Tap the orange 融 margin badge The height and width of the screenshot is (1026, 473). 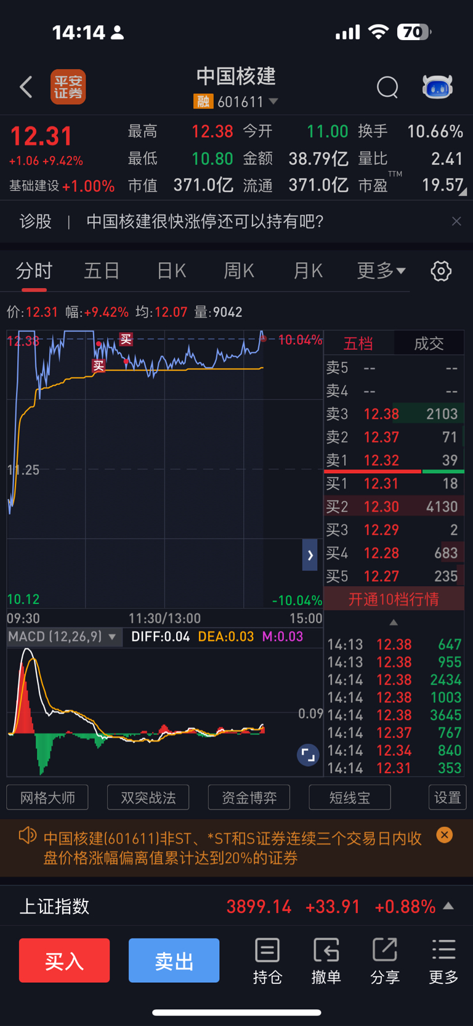click(x=203, y=101)
